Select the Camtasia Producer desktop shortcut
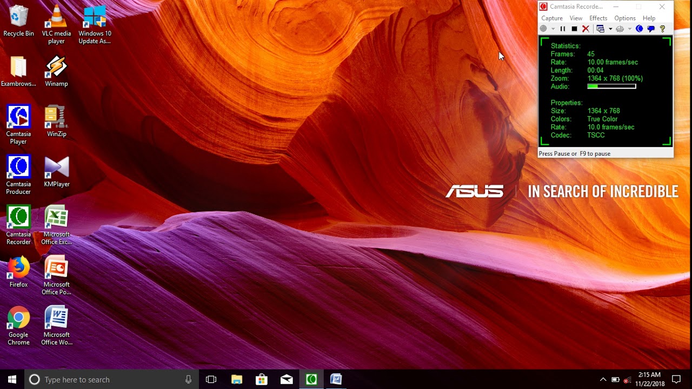 pyautogui.click(x=18, y=176)
